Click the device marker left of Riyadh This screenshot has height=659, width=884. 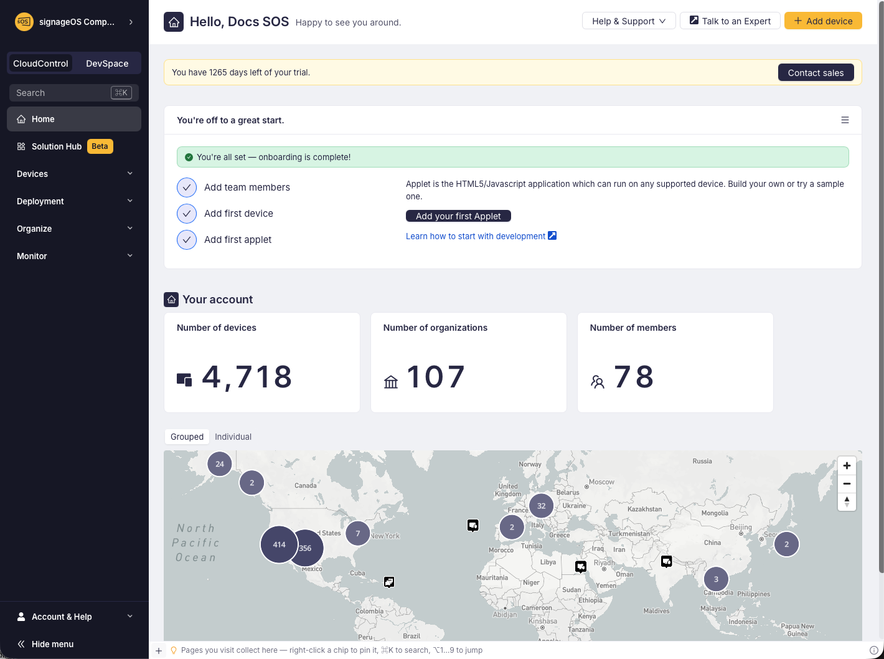pos(581,567)
